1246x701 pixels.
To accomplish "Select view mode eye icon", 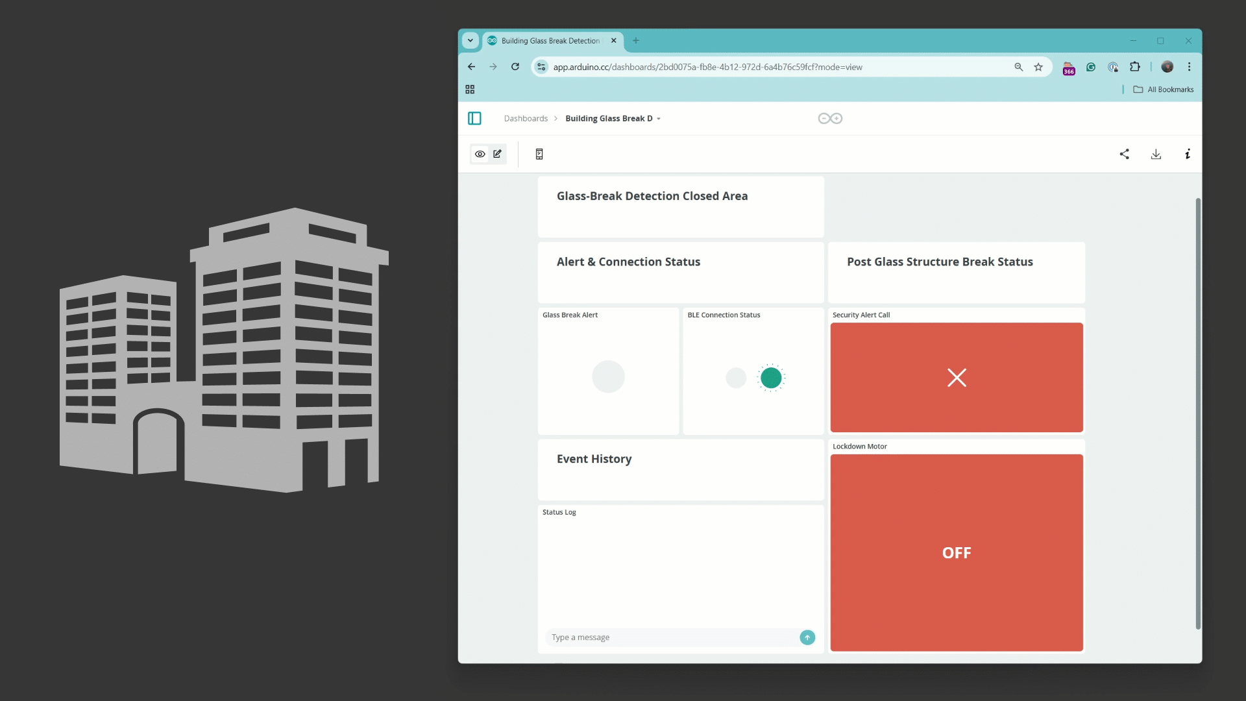I will [480, 154].
